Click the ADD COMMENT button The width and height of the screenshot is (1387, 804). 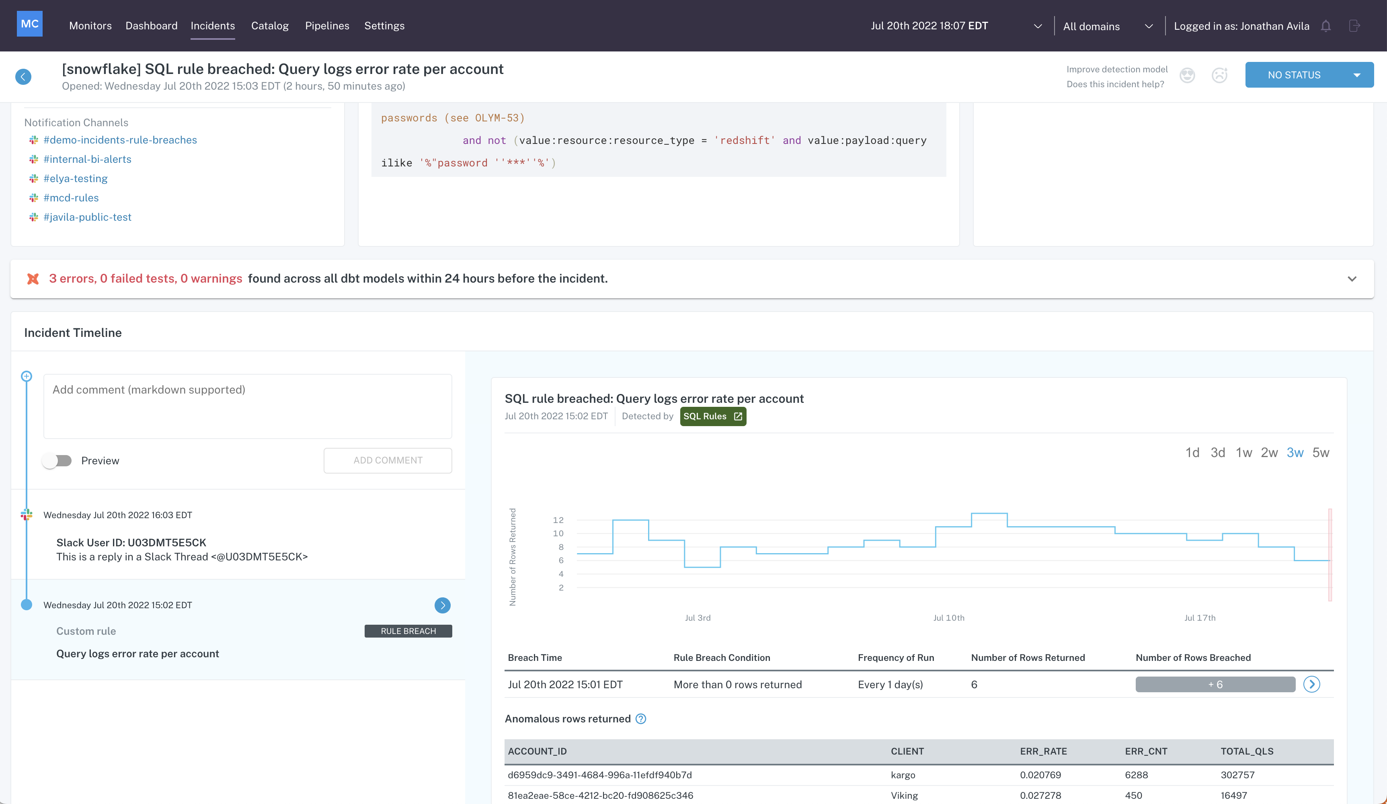click(x=388, y=461)
